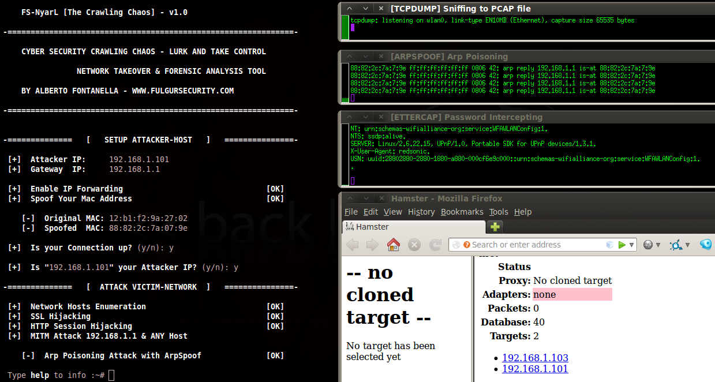This screenshot has width=715, height=382.
Task: Click the gray globe toolbar icon
Action: tap(648, 245)
